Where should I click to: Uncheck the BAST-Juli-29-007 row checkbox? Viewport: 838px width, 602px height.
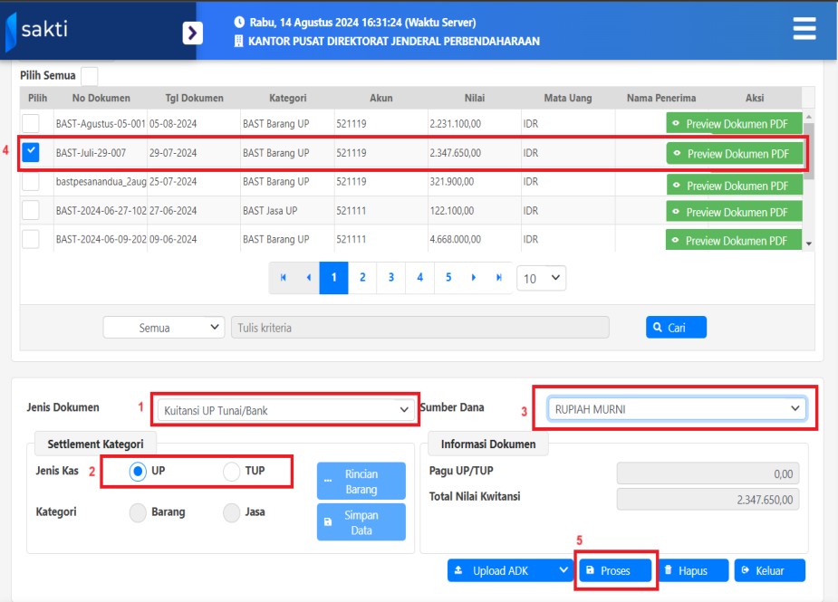click(32, 152)
